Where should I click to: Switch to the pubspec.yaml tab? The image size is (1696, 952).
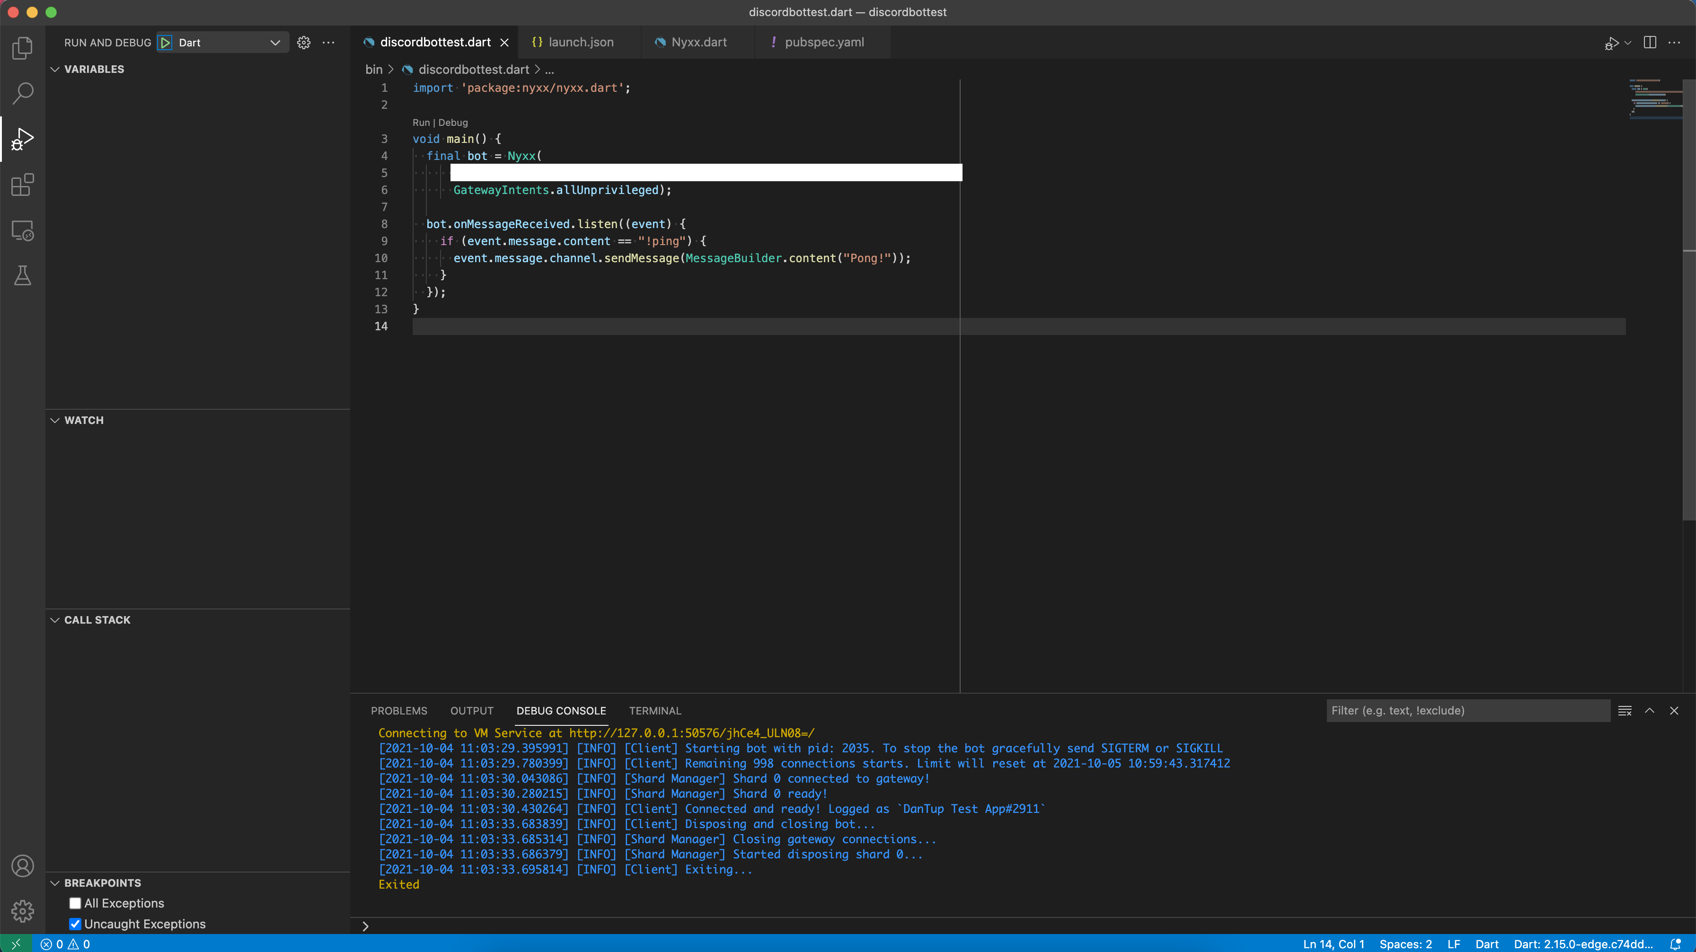click(824, 42)
